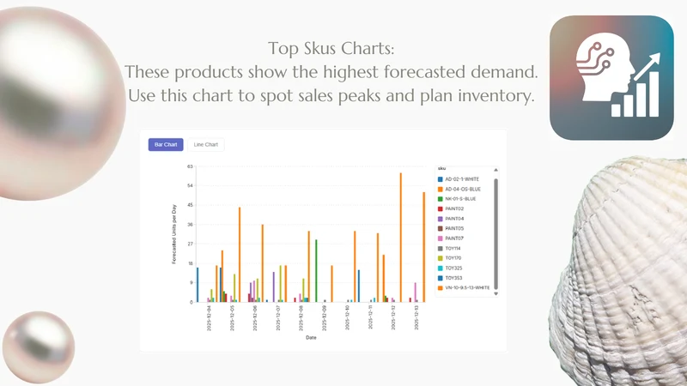Screen dimensions: 687x386
Task: Click the 2025-12-04 date axis label
Action: (209, 318)
